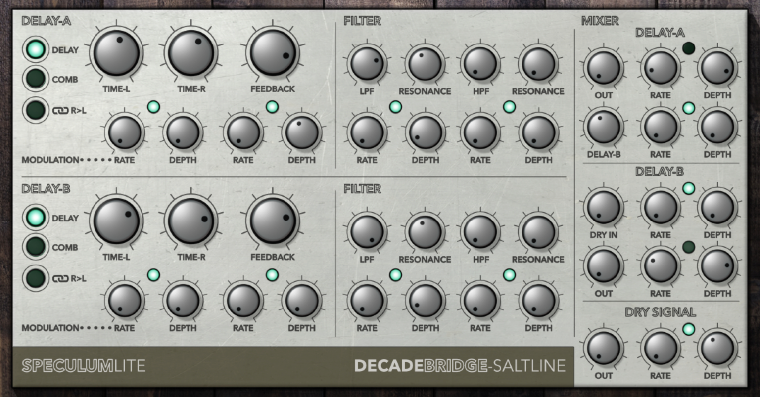
Task: Click the LED above Delay-B Rate in Mixer
Action: (x=688, y=187)
